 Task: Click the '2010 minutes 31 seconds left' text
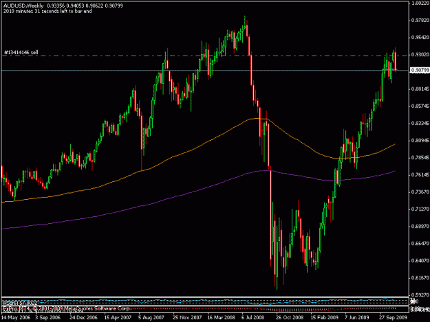click(47, 12)
